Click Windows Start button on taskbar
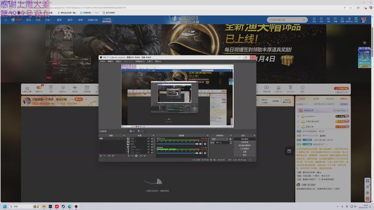Screen dimensions: 374x210 coord(5,206)
